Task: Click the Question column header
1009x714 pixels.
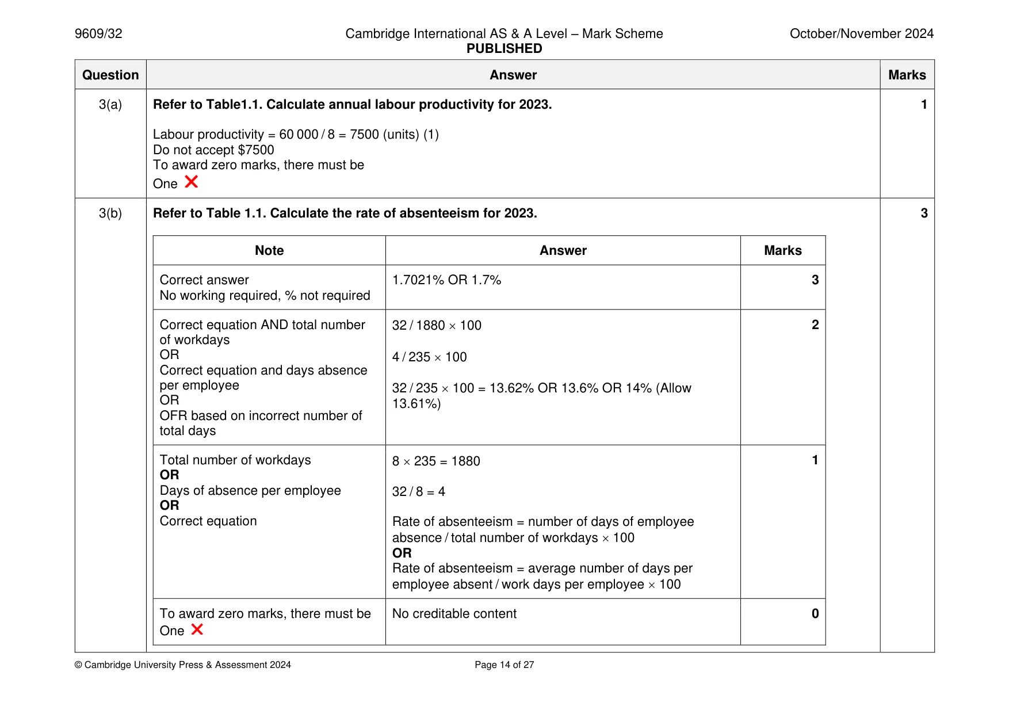Action: [x=110, y=75]
